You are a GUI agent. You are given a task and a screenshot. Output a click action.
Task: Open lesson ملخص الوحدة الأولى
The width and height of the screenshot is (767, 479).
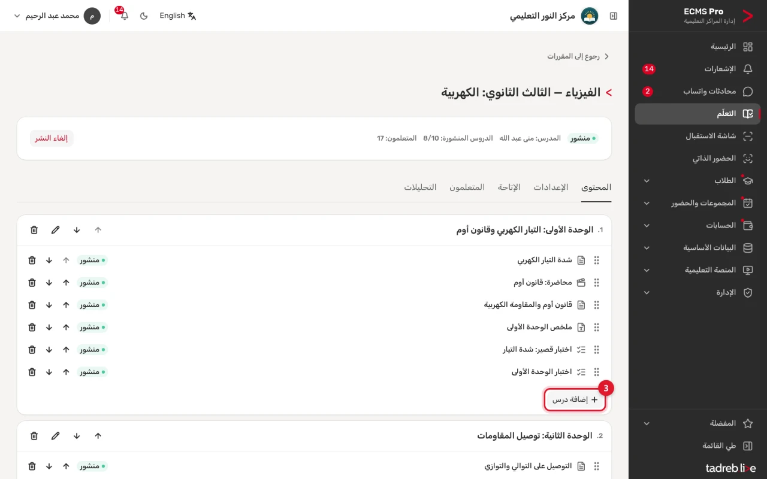click(539, 328)
